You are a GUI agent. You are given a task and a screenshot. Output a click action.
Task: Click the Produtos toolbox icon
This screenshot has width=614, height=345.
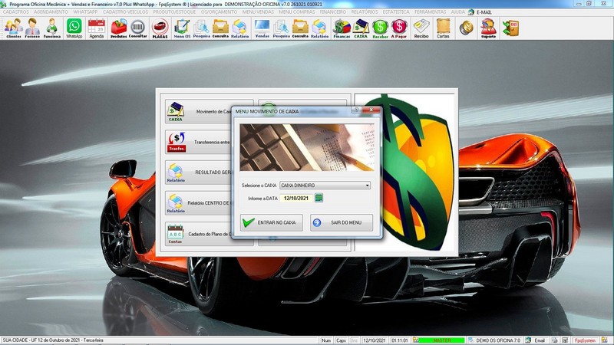coord(118,28)
